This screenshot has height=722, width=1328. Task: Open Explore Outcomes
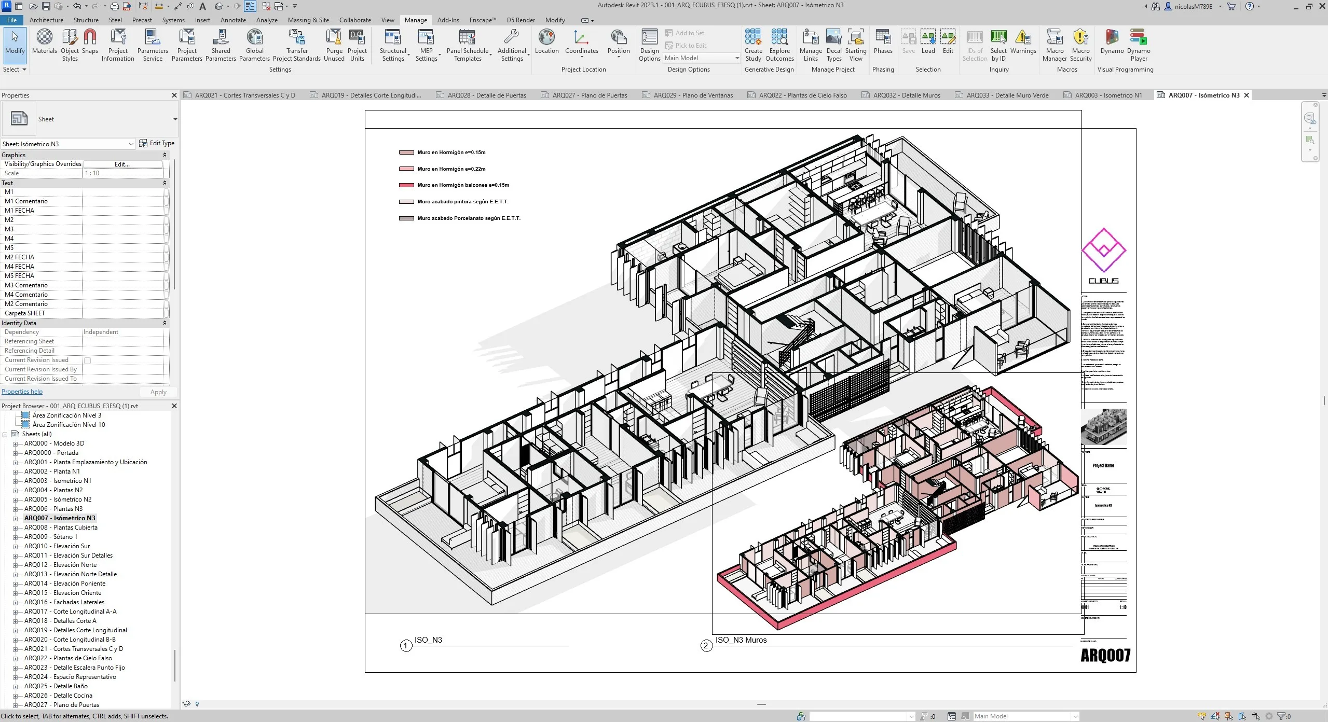[779, 45]
